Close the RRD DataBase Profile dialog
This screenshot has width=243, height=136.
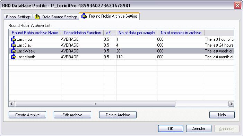[237, 6]
